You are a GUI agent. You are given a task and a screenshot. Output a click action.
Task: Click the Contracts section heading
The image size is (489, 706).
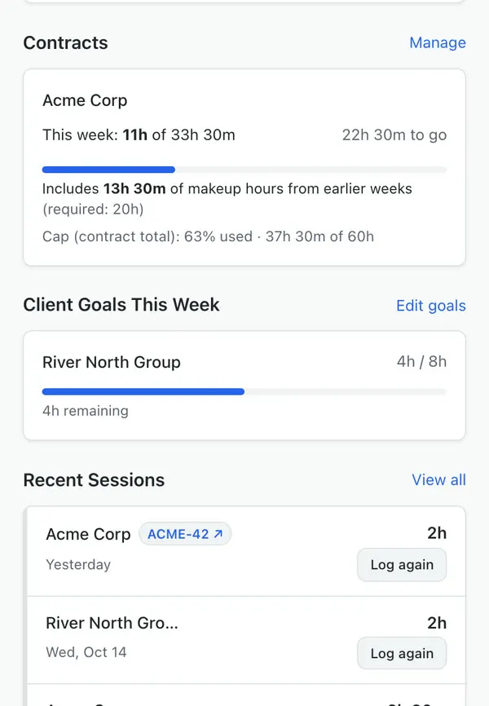pyautogui.click(x=66, y=42)
